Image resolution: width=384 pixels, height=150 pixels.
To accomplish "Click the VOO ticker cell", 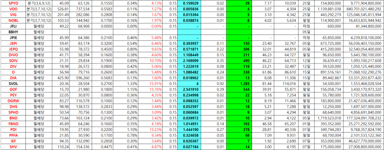I will point(13,9).
